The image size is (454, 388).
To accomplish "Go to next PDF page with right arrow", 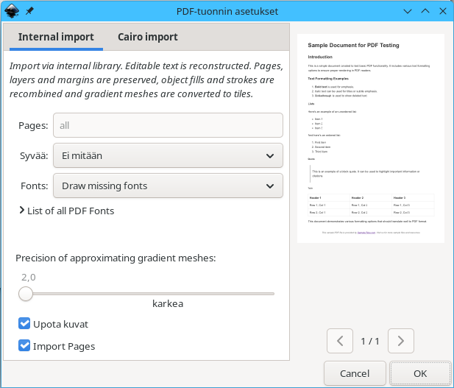I will pos(400,341).
